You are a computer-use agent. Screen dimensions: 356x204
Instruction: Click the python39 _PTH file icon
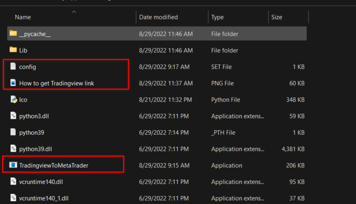(x=13, y=132)
